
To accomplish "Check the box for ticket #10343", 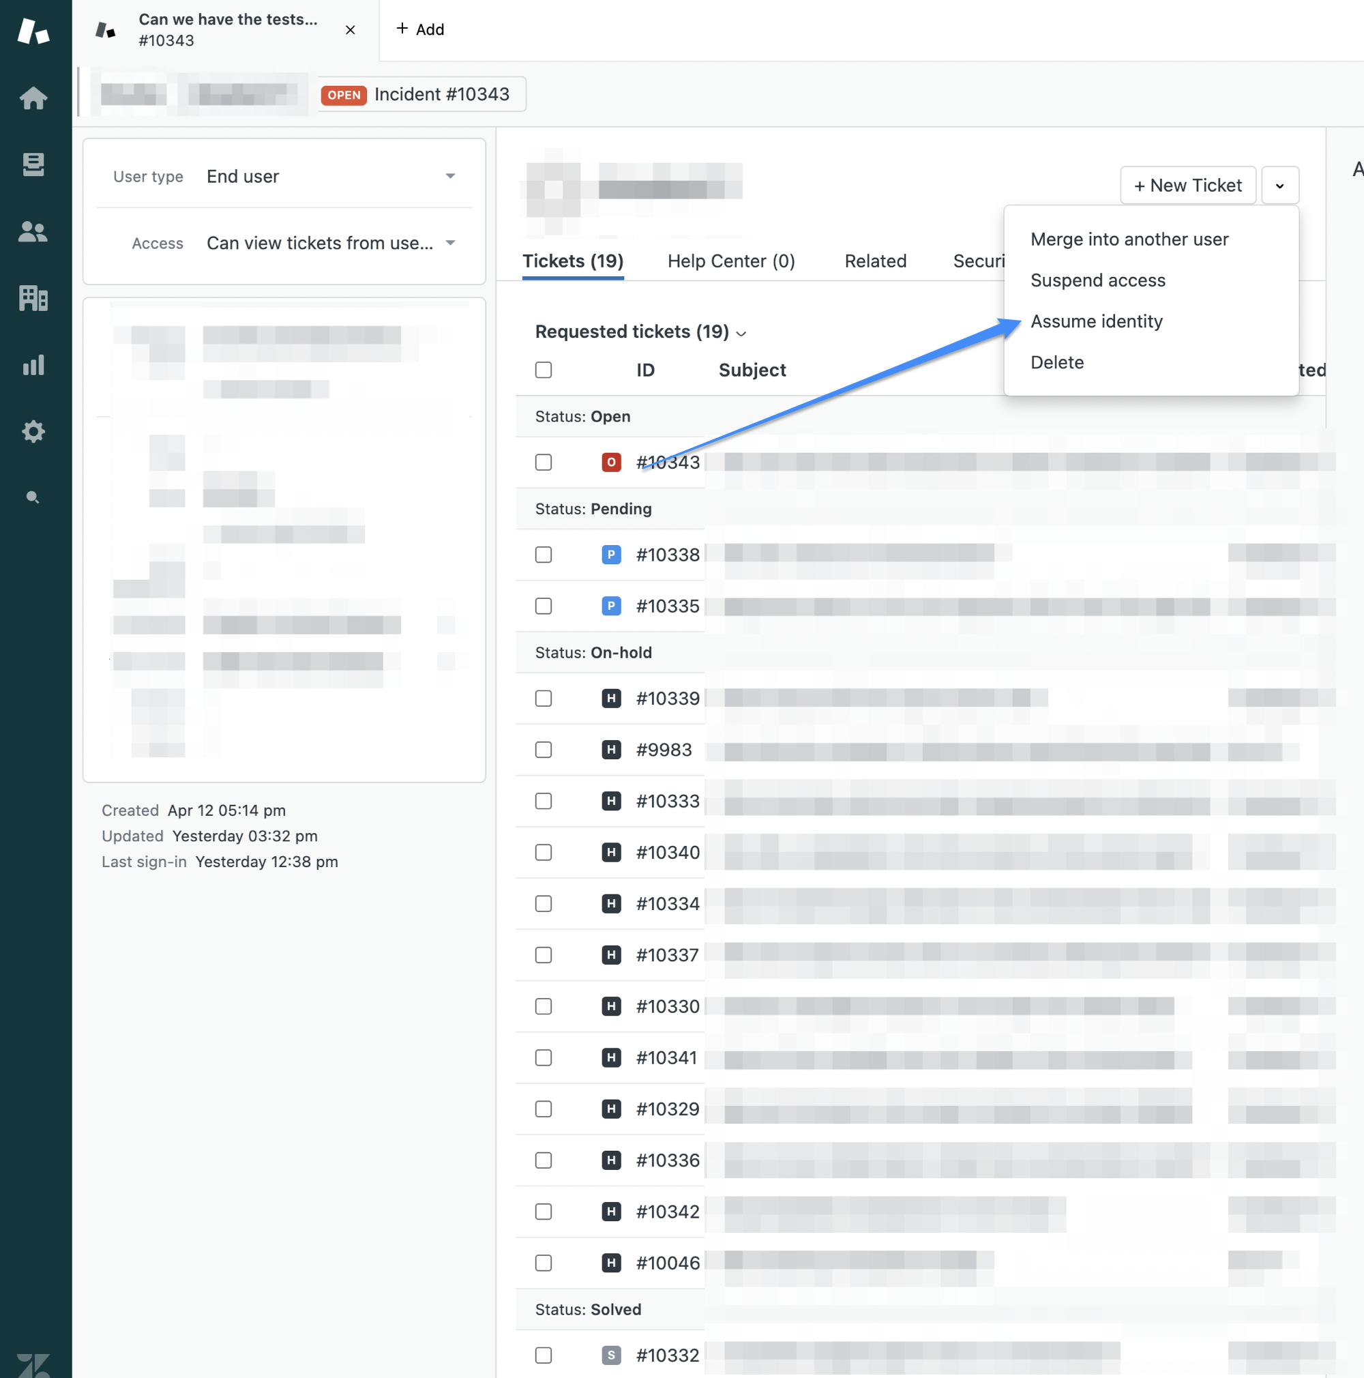I will 544,463.
